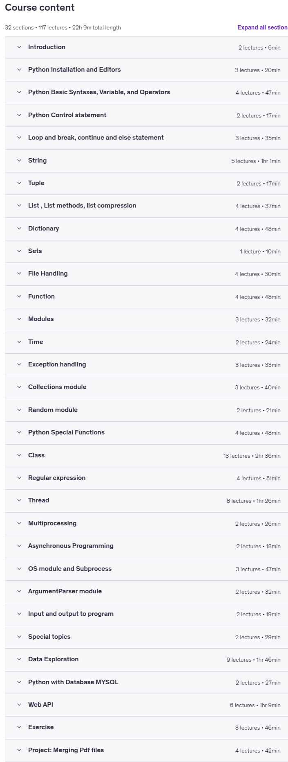Open the Modules section heading
This screenshot has height=762, width=288.
[41, 319]
